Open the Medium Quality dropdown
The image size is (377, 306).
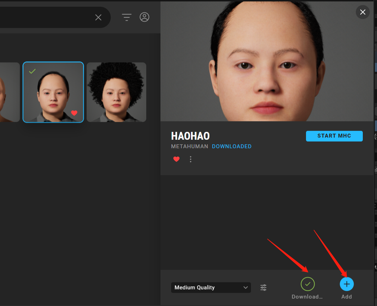click(211, 288)
